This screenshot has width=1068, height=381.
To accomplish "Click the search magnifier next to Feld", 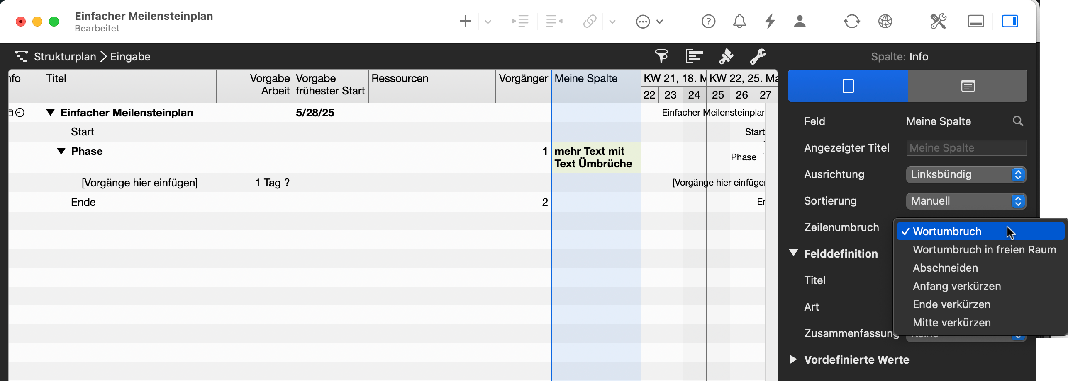I will click(x=1018, y=121).
